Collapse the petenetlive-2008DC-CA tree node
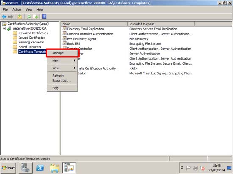Image resolution: width=233 pixels, height=174 pixels. 4,28
